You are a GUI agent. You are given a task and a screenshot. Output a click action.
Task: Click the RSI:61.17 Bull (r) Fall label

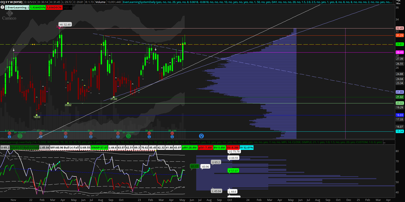click(x=25, y=148)
